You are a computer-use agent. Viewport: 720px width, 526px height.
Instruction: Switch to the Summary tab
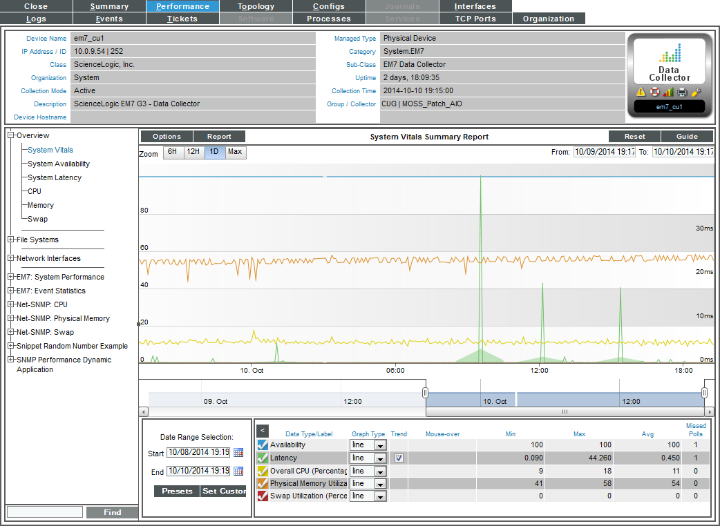(109, 6)
